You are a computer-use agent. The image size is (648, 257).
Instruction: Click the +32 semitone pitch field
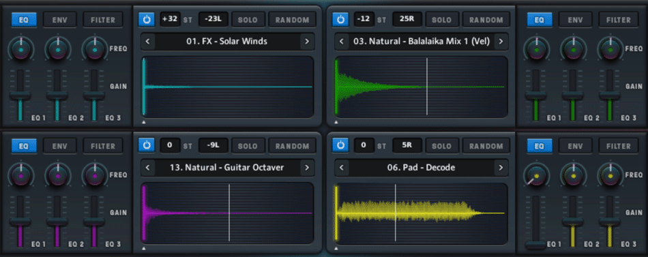coord(171,19)
